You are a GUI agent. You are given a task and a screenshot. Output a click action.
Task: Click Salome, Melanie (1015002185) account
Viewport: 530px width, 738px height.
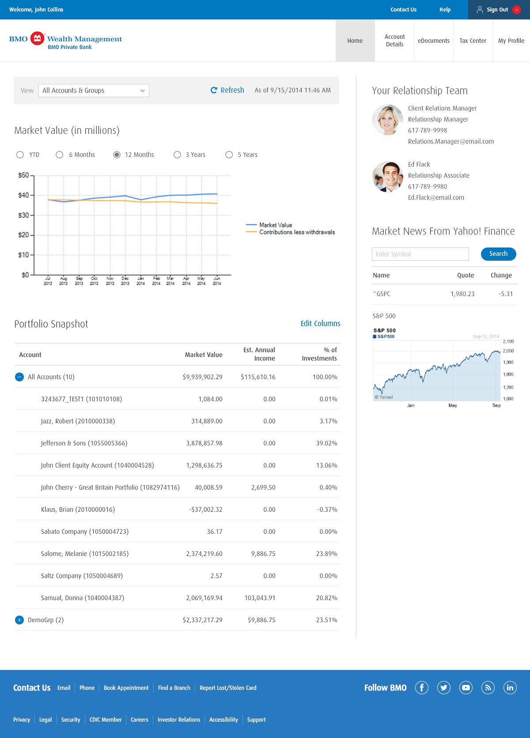85,554
